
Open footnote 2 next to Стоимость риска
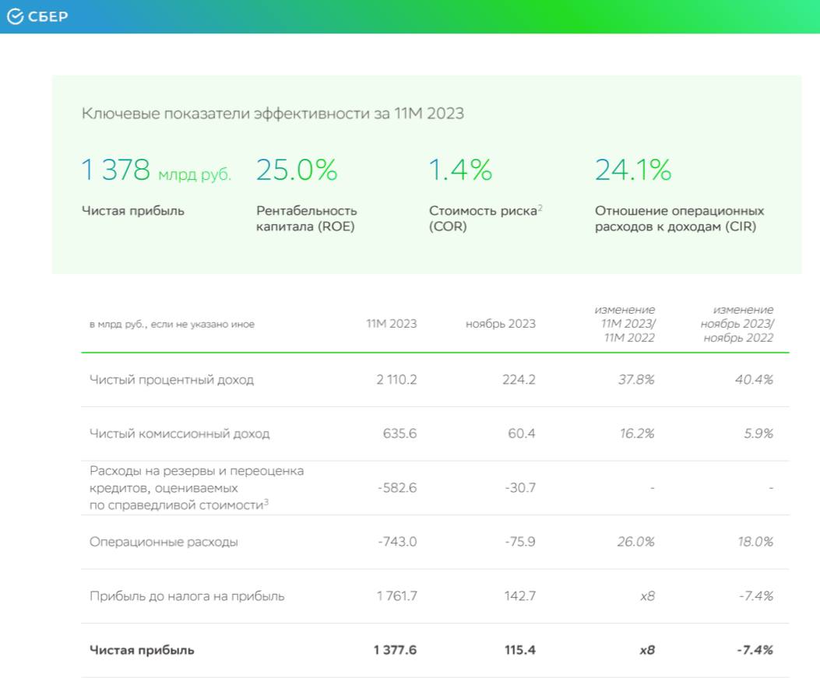tap(540, 207)
